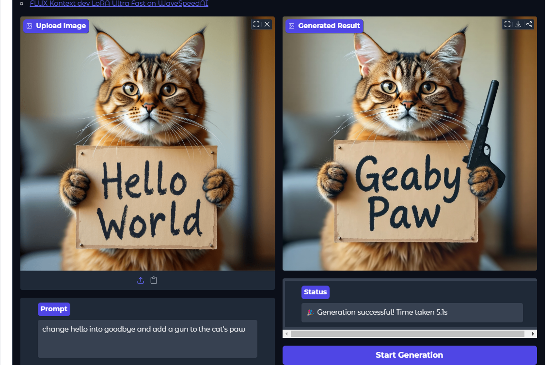
Task: Click upload icon below uploaded image
Action: pyautogui.click(x=141, y=280)
